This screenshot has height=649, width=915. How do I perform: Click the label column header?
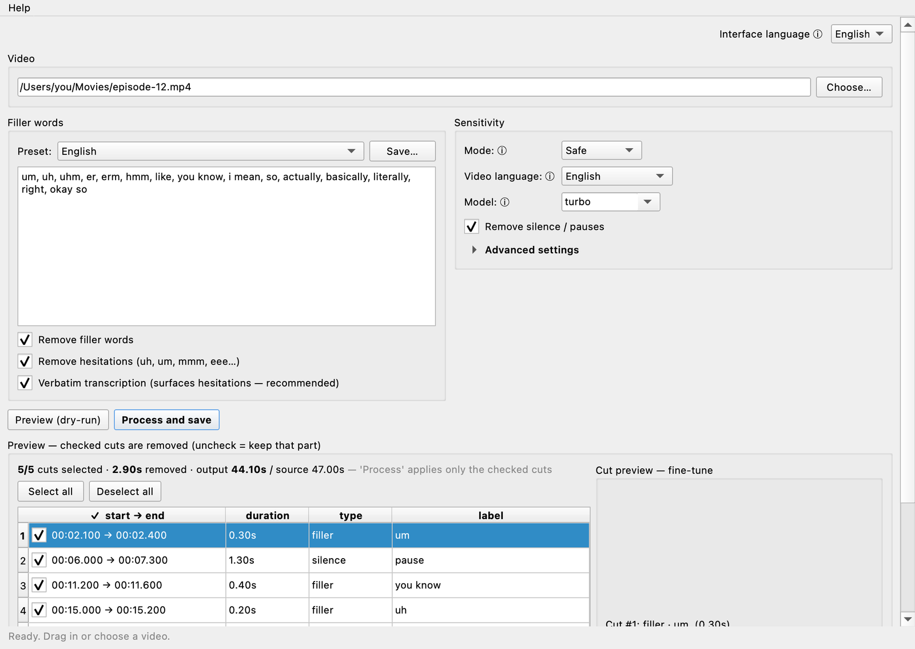[491, 515]
